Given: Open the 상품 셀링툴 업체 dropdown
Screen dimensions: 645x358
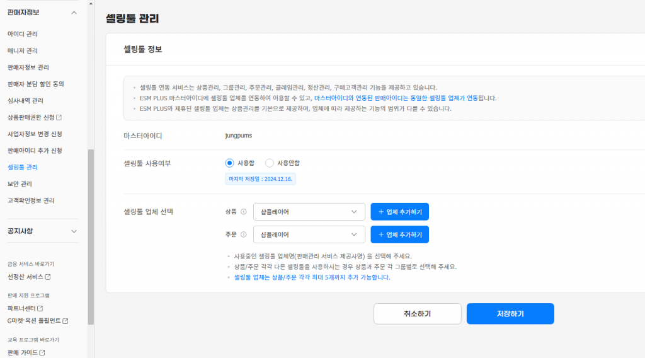Looking at the screenshot, I should pos(309,212).
